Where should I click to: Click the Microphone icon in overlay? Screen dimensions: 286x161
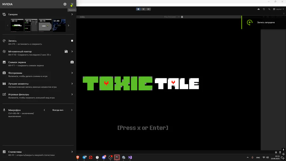point(4,110)
